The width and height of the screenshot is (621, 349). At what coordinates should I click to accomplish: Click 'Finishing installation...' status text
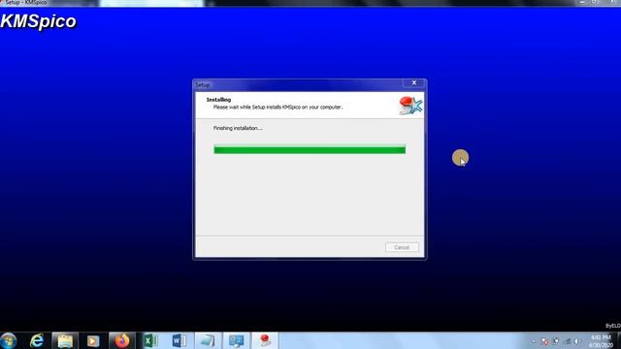(238, 128)
